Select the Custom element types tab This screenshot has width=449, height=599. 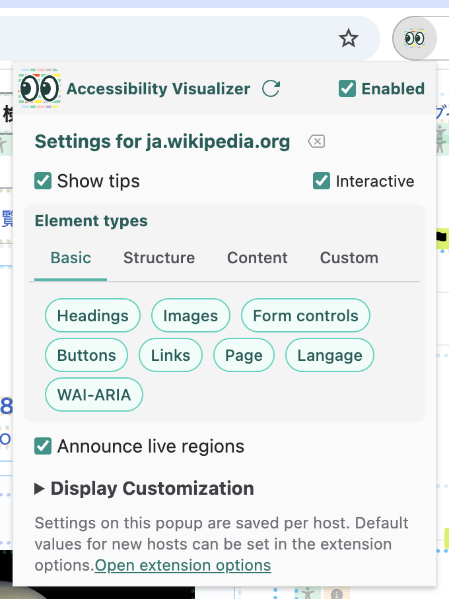(x=349, y=258)
